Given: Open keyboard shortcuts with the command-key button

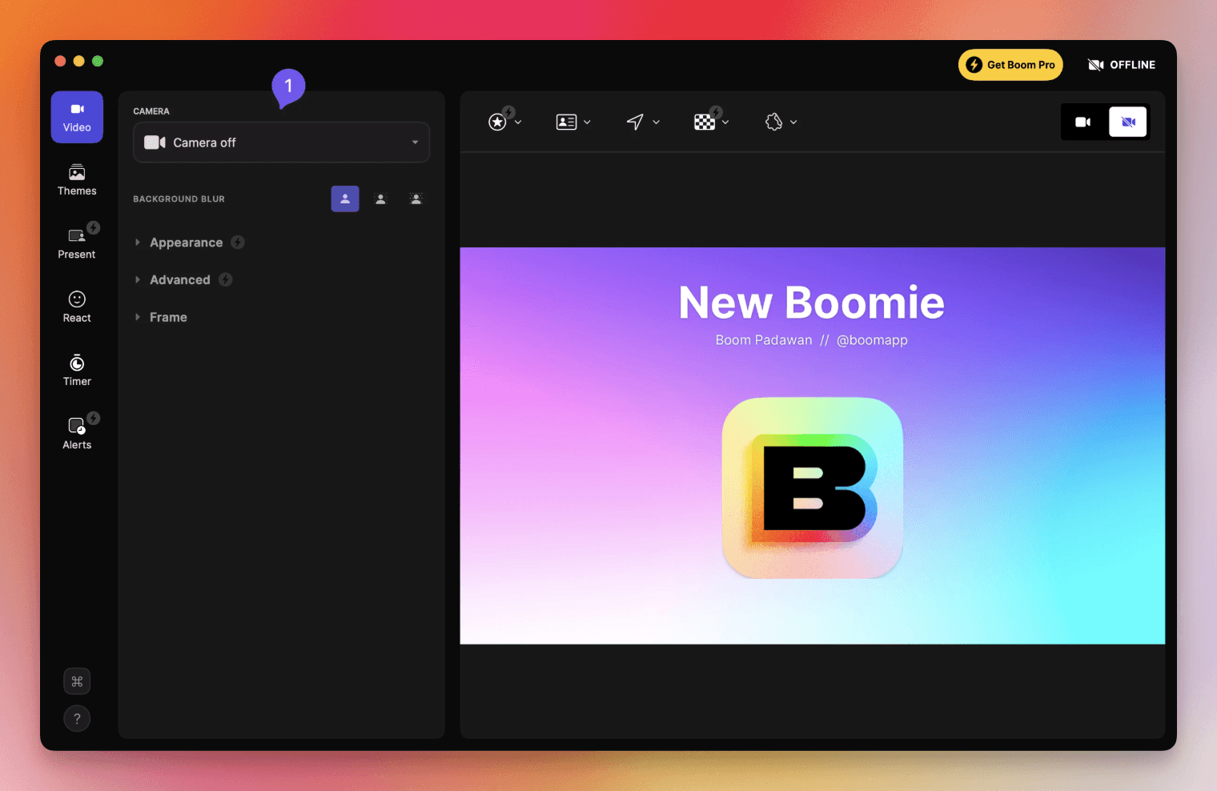Looking at the screenshot, I should [x=77, y=681].
